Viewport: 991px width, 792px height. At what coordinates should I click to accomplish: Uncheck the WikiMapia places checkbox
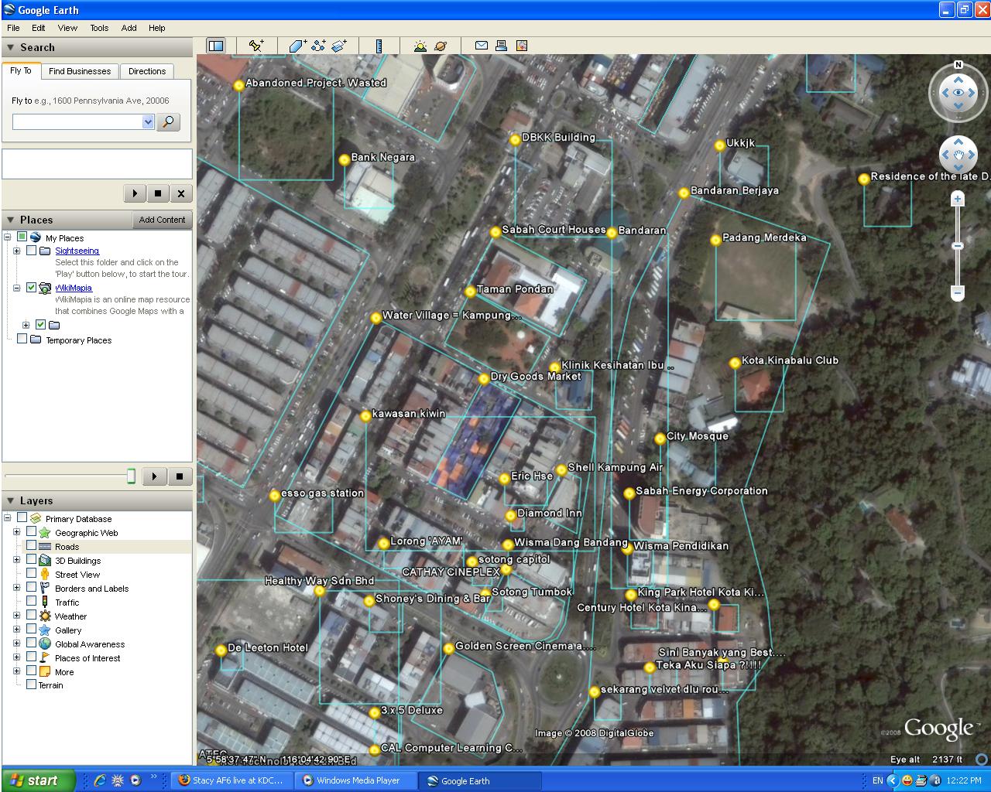pos(31,288)
